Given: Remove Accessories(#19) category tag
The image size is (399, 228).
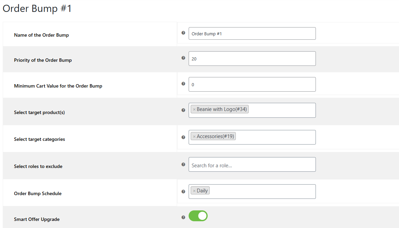Looking at the screenshot, I should tap(194, 137).
